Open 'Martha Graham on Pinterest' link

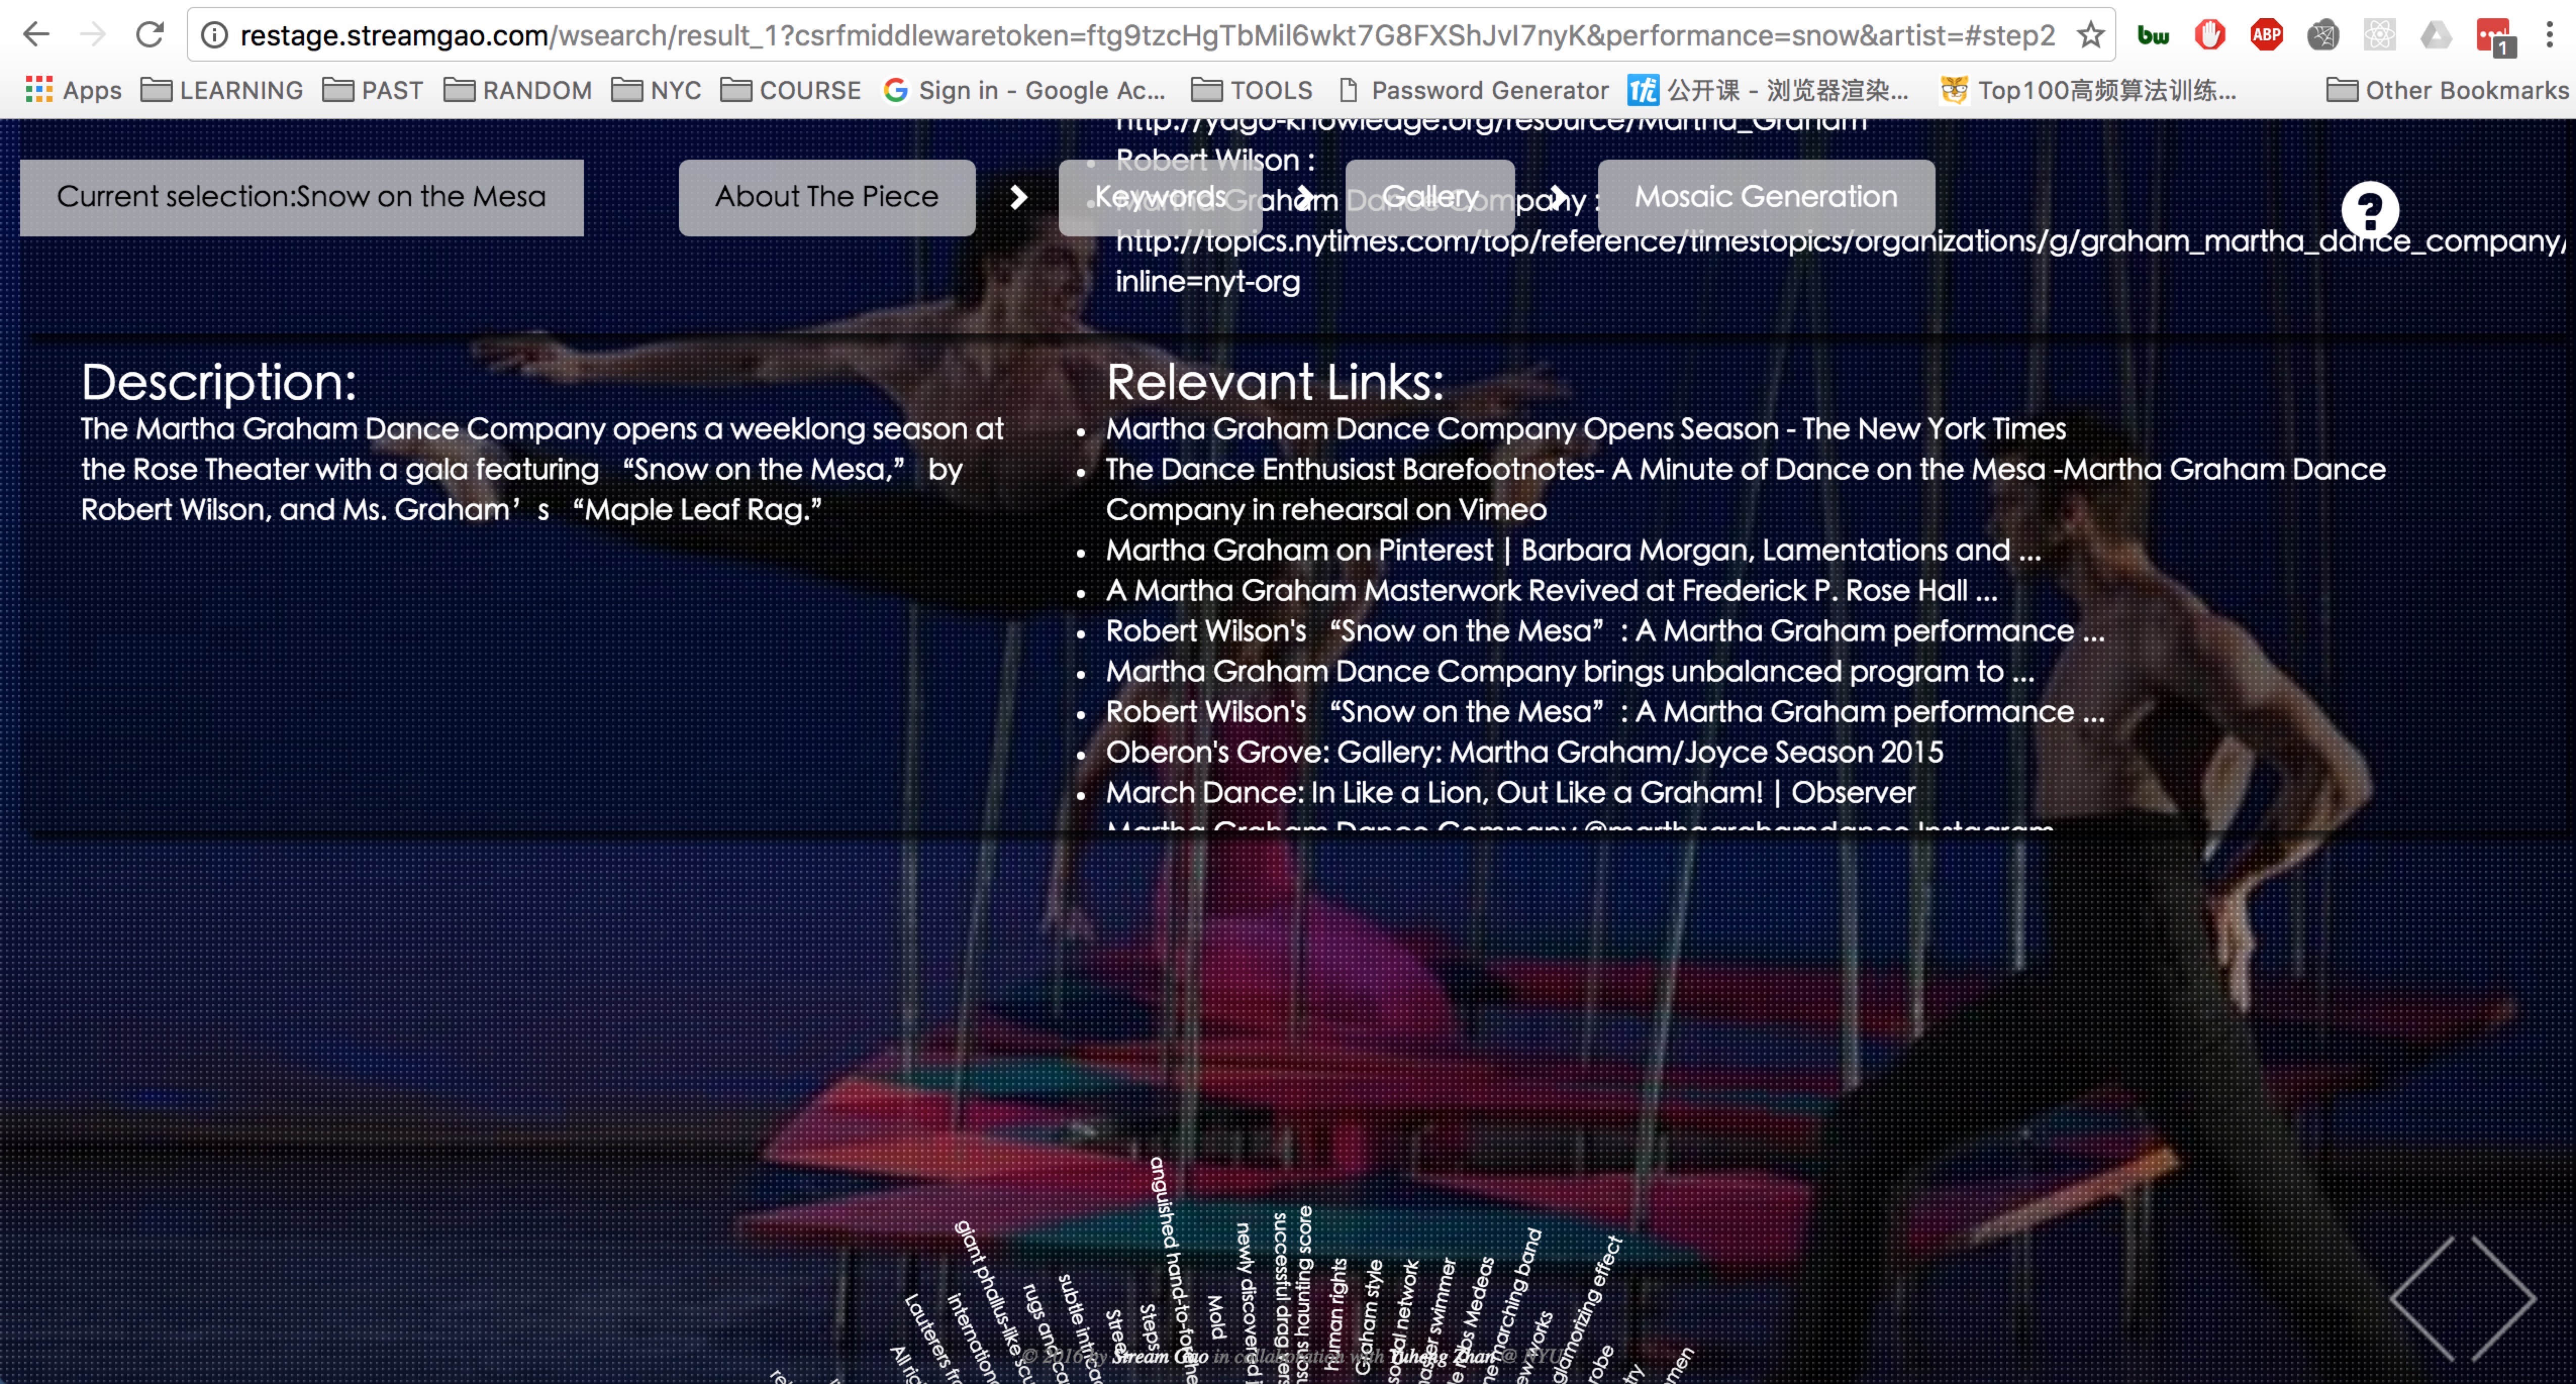coord(1573,550)
